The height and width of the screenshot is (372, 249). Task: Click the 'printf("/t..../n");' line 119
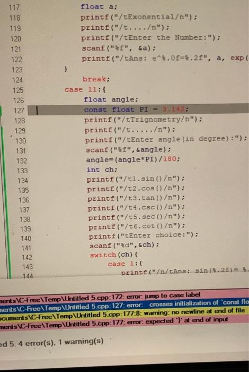tap(125, 28)
